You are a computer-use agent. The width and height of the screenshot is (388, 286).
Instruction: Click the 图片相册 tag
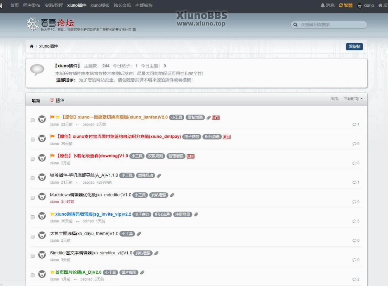(129, 272)
